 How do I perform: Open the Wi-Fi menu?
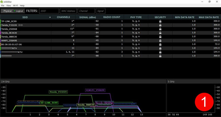(x=15, y=6)
